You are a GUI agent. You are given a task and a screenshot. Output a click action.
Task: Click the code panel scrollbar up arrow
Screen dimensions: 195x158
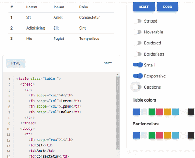tap(118, 75)
